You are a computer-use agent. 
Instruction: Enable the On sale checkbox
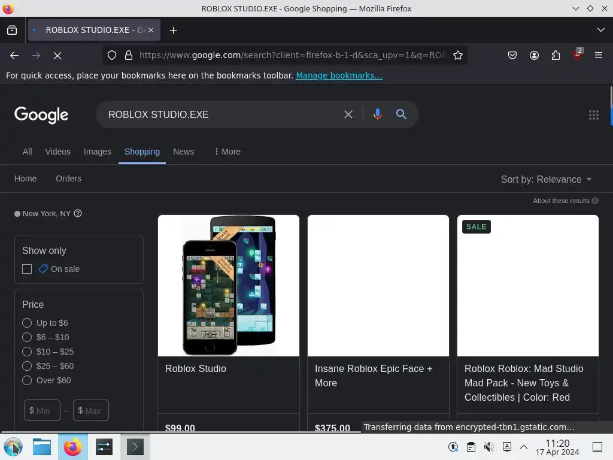tap(27, 269)
